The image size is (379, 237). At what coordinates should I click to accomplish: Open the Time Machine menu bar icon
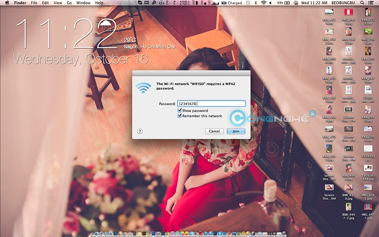coord(248,3)
